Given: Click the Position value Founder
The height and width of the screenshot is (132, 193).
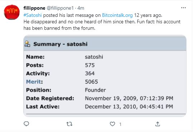Looking at the screenshot, I should pos(95,90).
